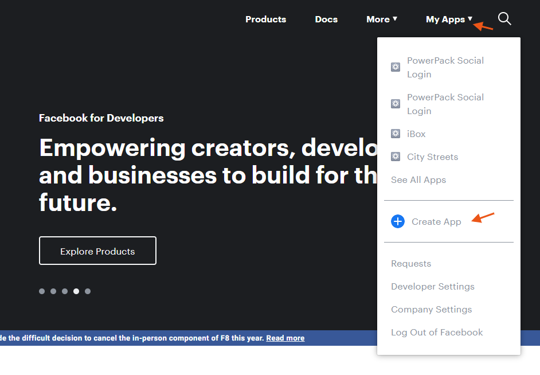Expand the More dropdown in navigation
540x375 pixels.
(x=382, y=19)
